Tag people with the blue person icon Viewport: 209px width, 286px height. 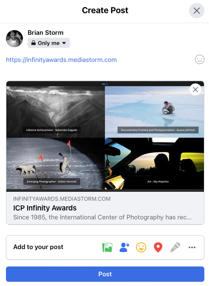124,247
